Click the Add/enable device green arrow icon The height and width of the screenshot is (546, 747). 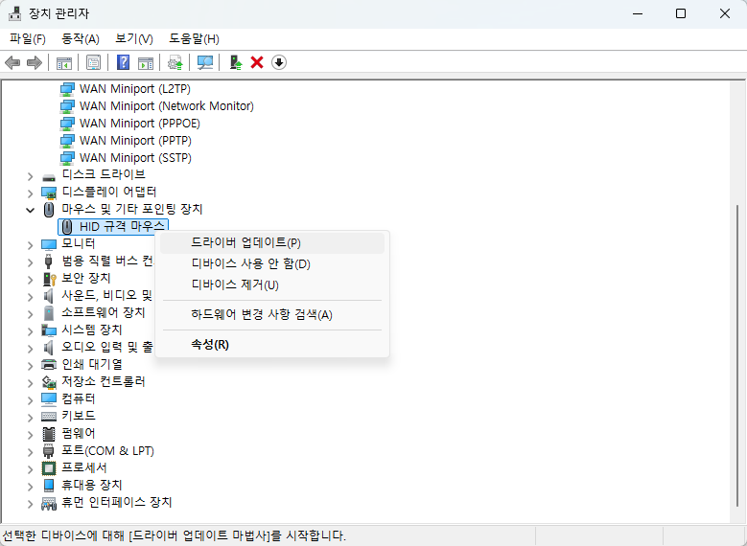pos(236,63)
